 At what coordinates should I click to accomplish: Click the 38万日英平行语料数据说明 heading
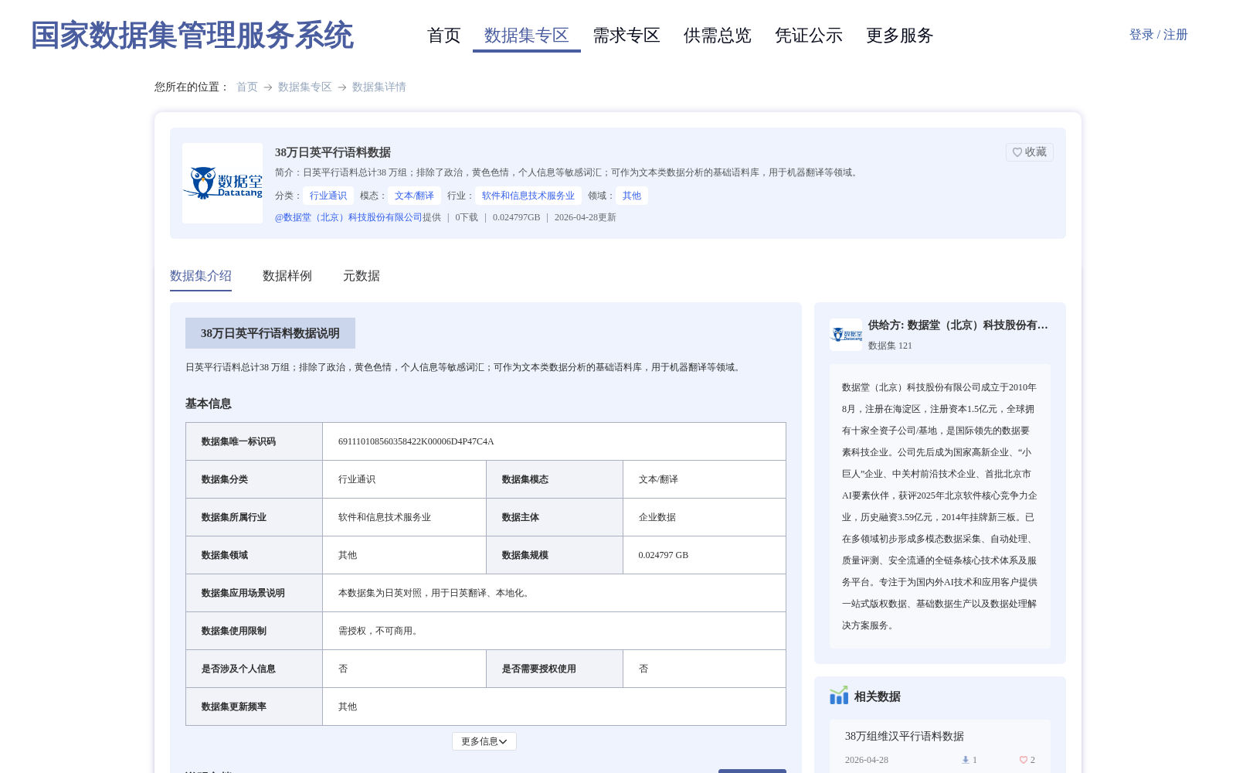tap(270, 333)
